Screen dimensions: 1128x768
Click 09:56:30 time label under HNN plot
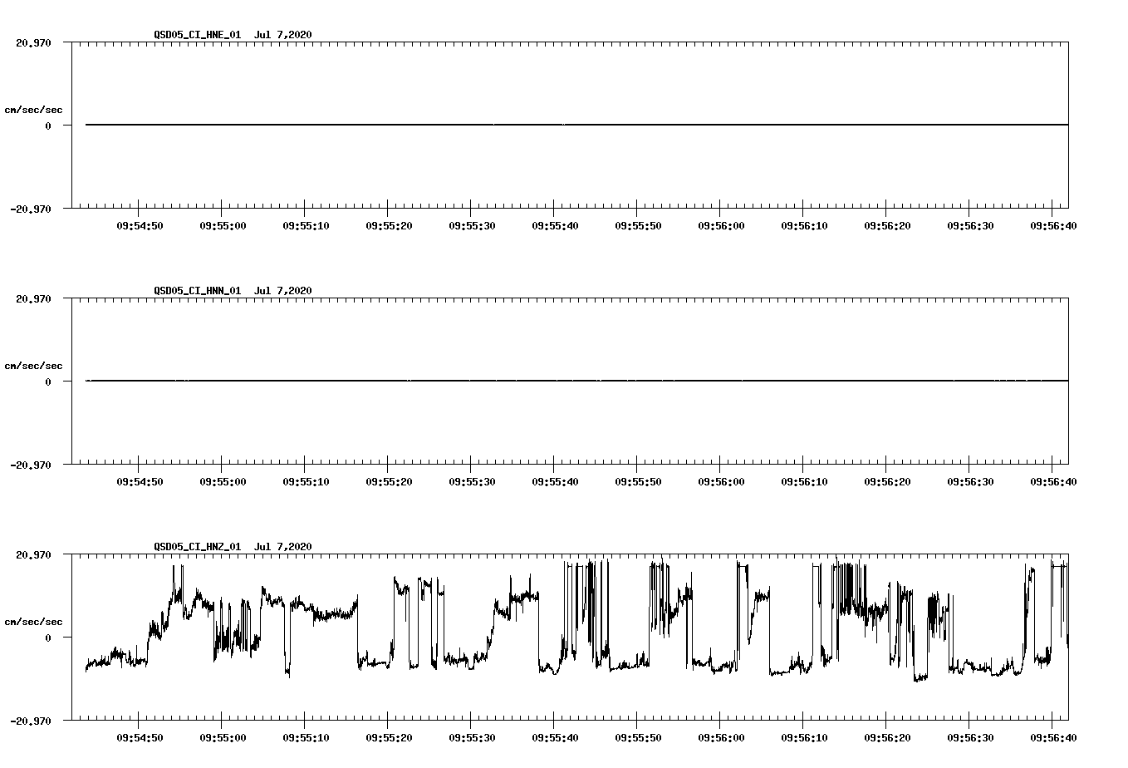(970, 481)
